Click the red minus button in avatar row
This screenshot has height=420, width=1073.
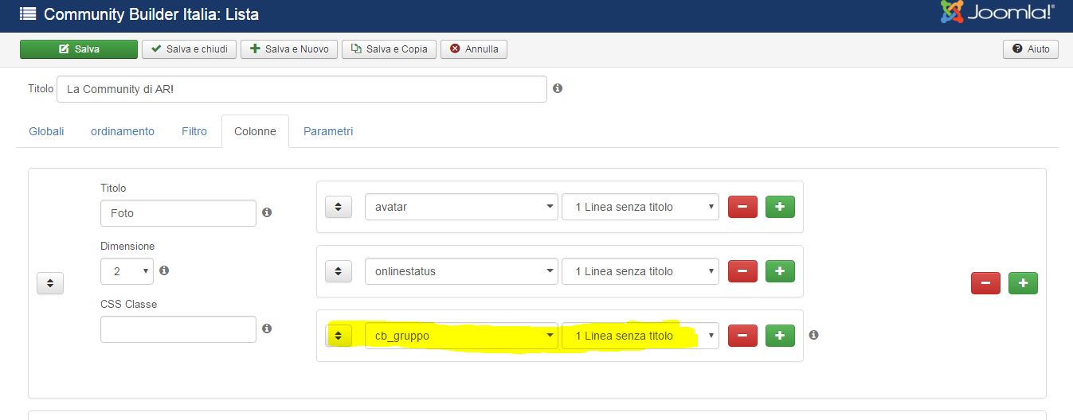pyautogui.click(x=742, y=207)
